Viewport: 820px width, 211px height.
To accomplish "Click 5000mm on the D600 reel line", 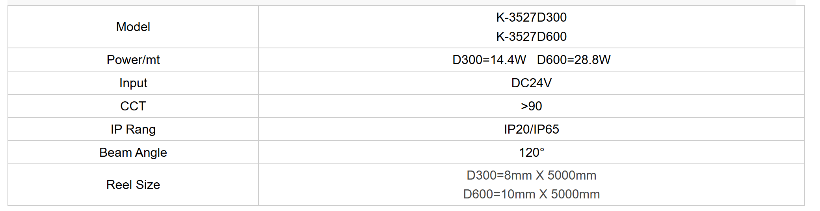I will pos(575,194).
